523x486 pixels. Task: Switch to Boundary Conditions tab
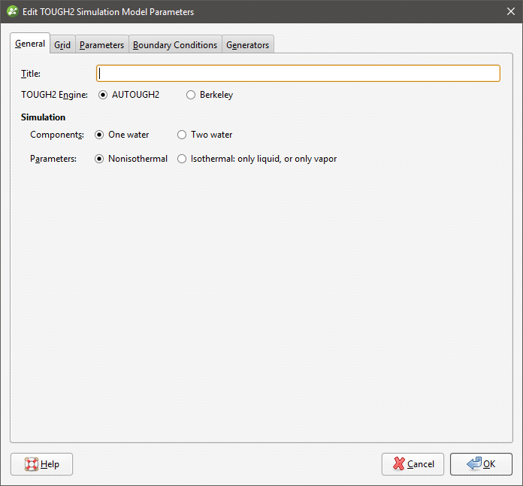click(x=175, y=44)
